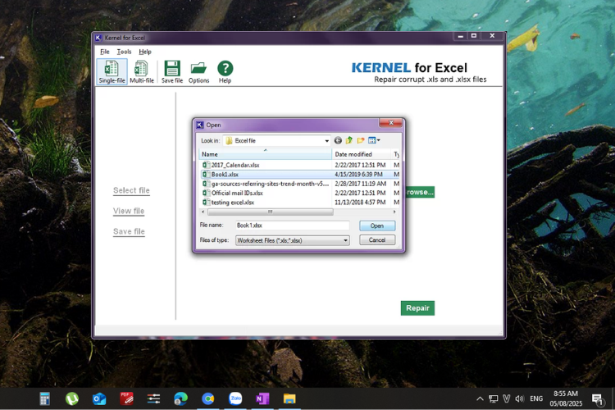Close the Open dialog with red X
Image resolution: width=615 pixels, height=410 pixels.
click(x=390, y=123)
